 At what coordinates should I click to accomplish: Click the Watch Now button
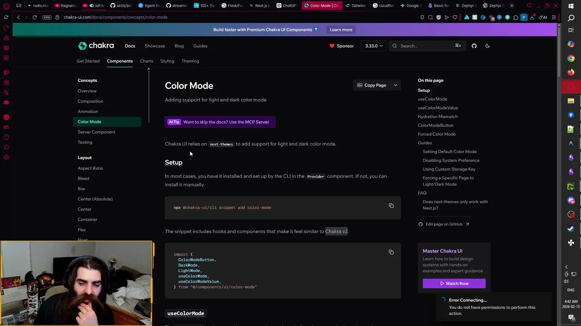click(x=454, y=283)
